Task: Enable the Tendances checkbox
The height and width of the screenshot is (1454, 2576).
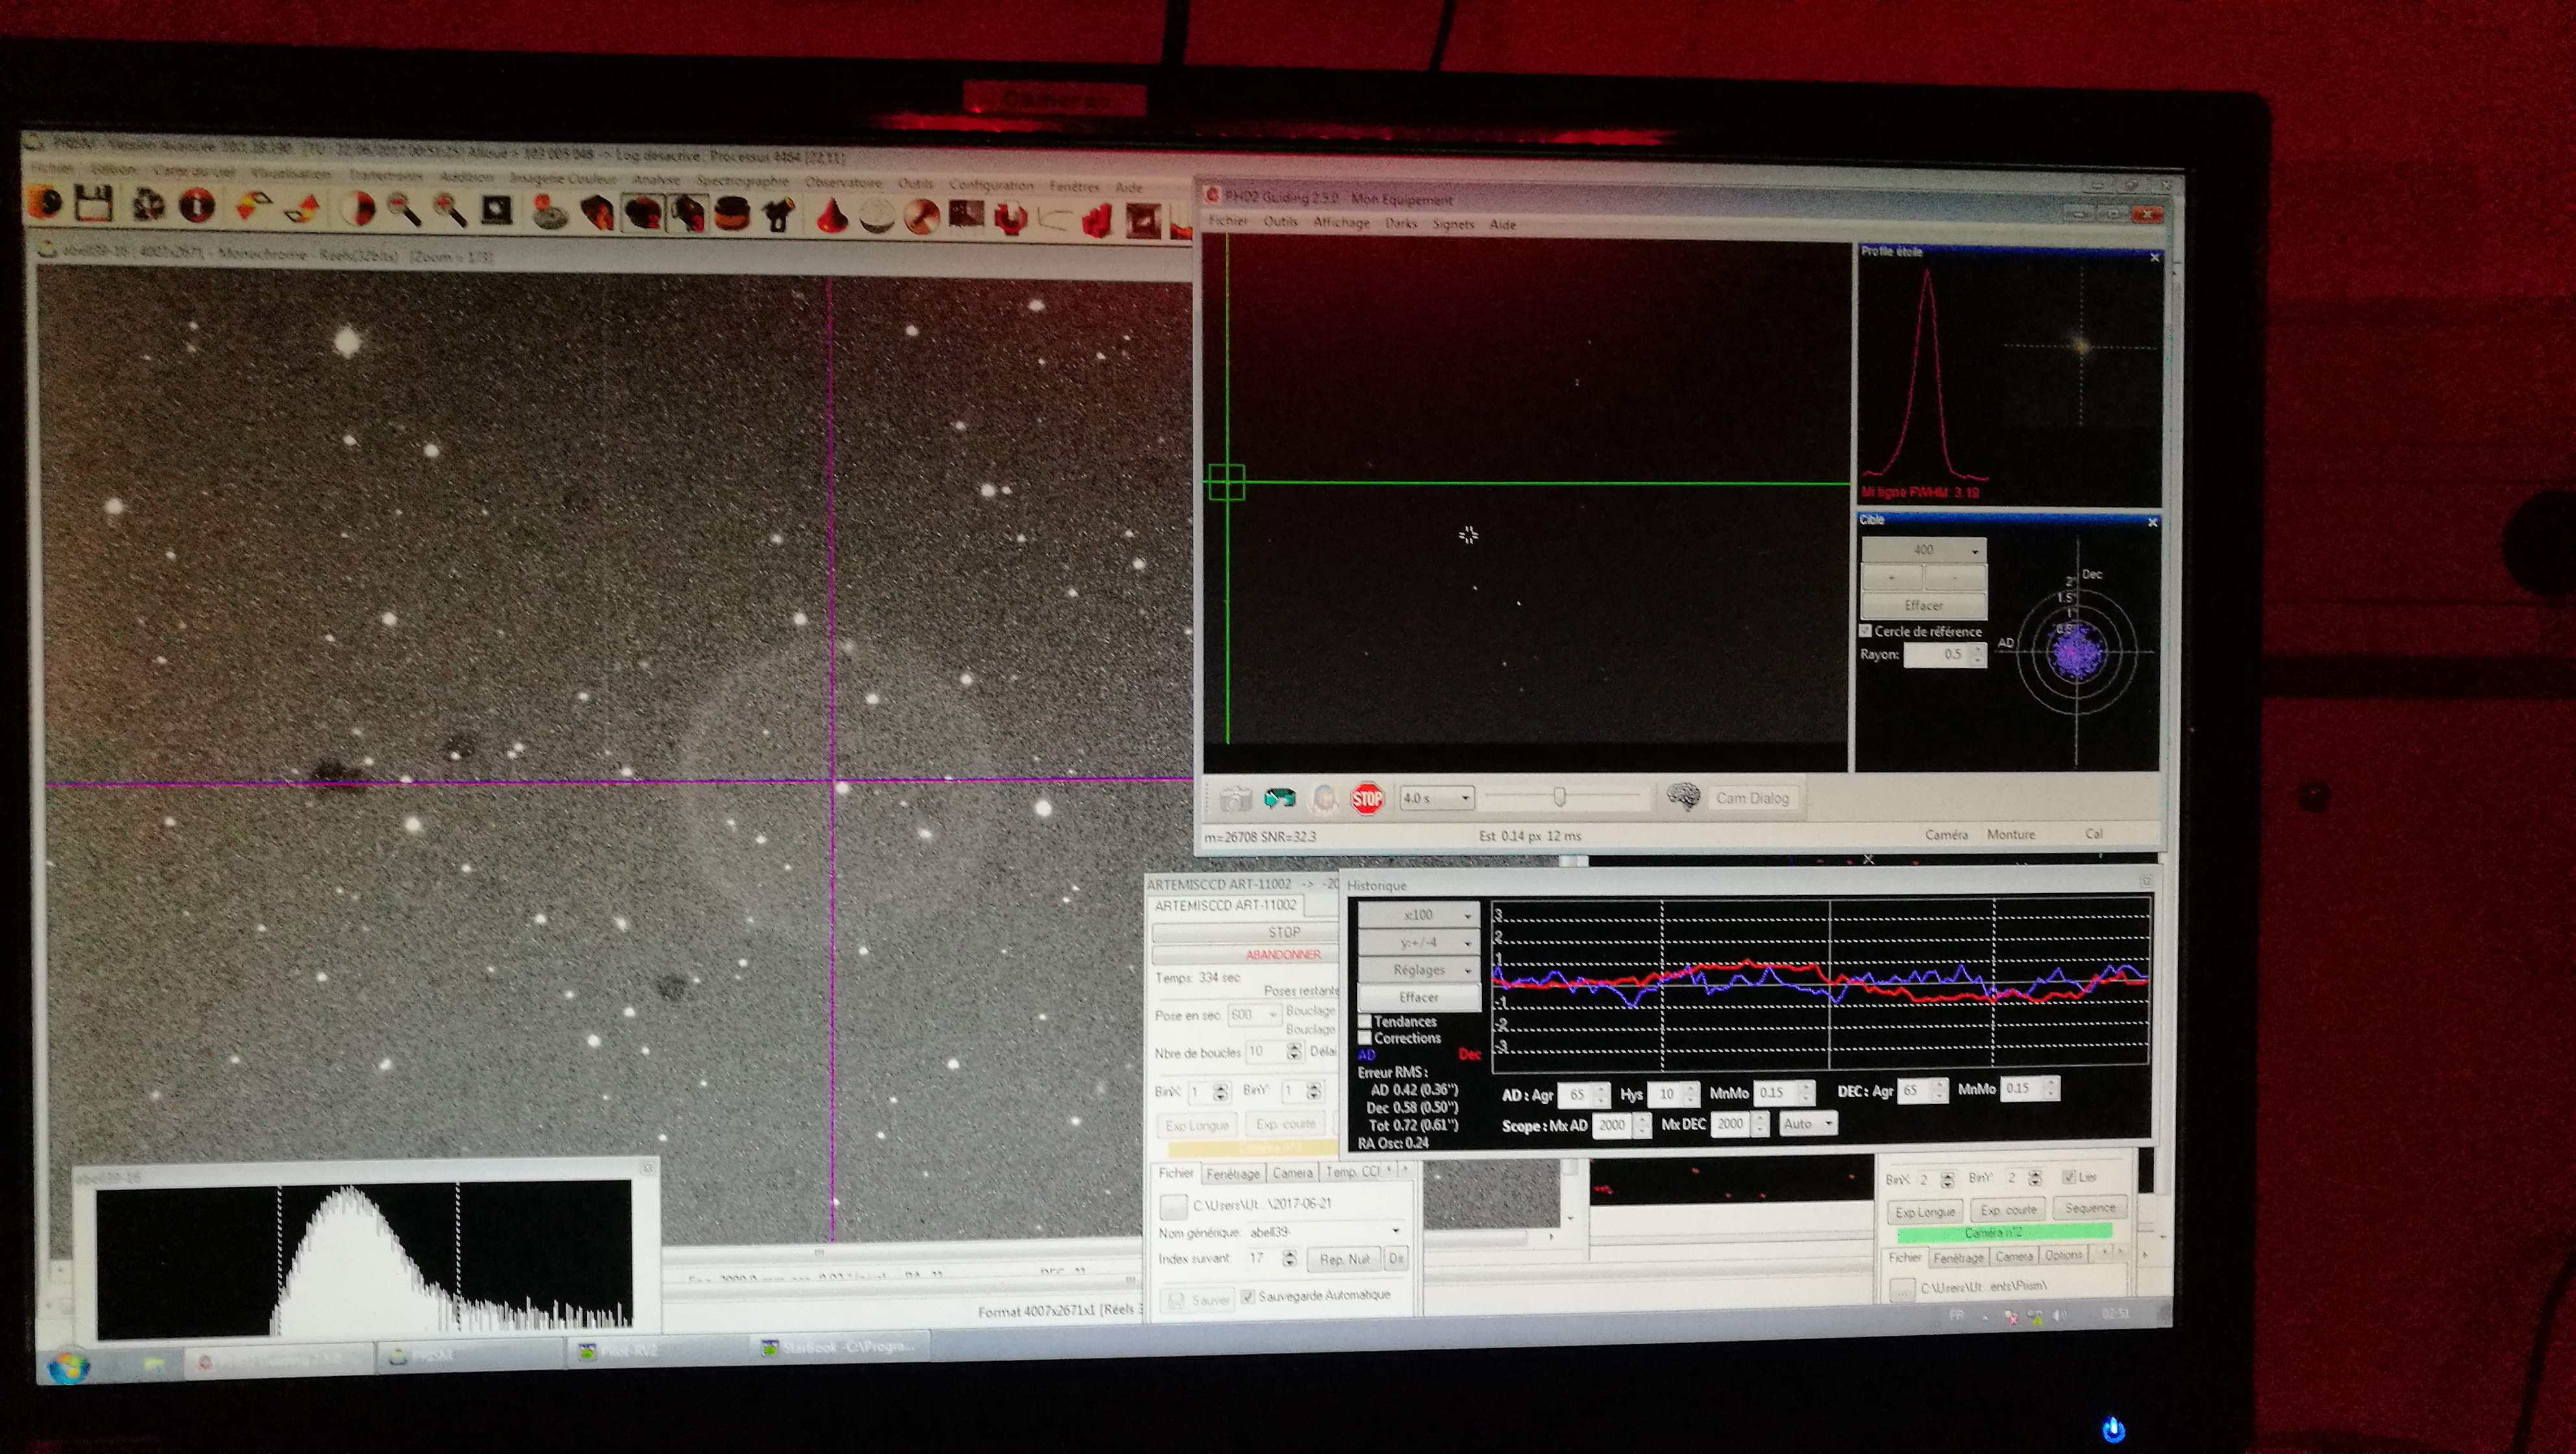Action: click(1364, 1021)
